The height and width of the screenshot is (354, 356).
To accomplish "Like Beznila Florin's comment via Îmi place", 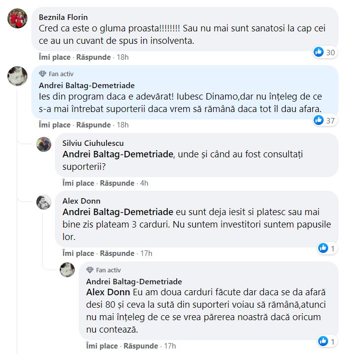I will 54,57.
